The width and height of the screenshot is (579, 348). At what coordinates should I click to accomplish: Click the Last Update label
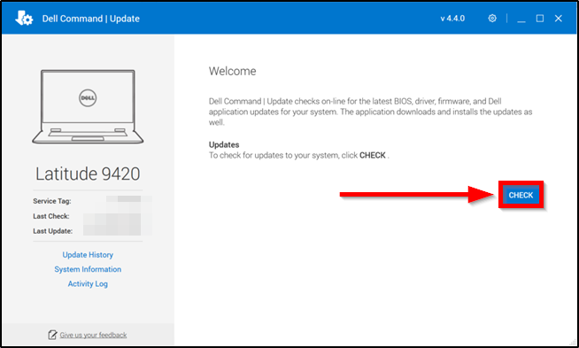pyautogui.click(x=53, y=231)
